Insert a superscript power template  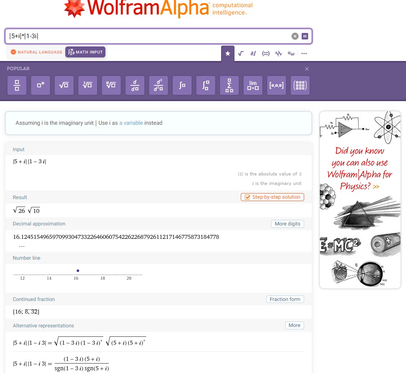click(41, 85)
